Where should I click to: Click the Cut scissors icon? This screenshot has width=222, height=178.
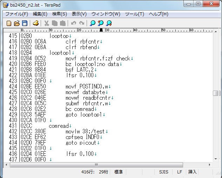(x=47, y=24)
